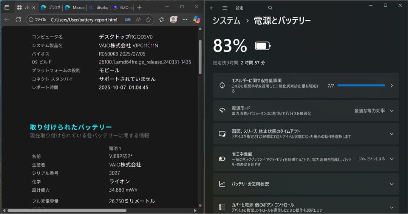
Task: Click the screen and sleep icon
Action: tap(222, 134)
